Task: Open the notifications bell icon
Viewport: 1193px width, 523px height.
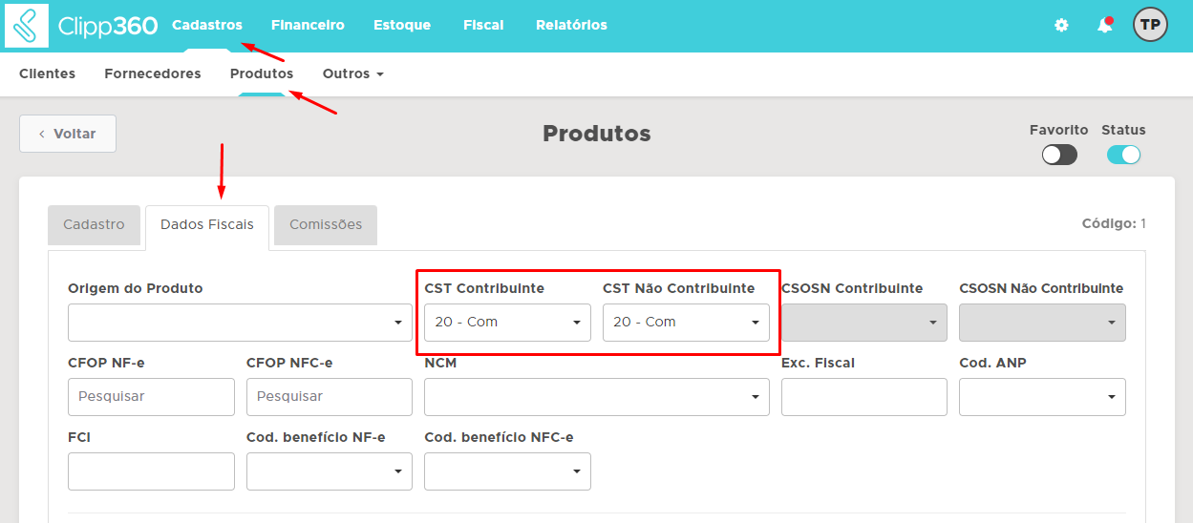Action: 1105,26
